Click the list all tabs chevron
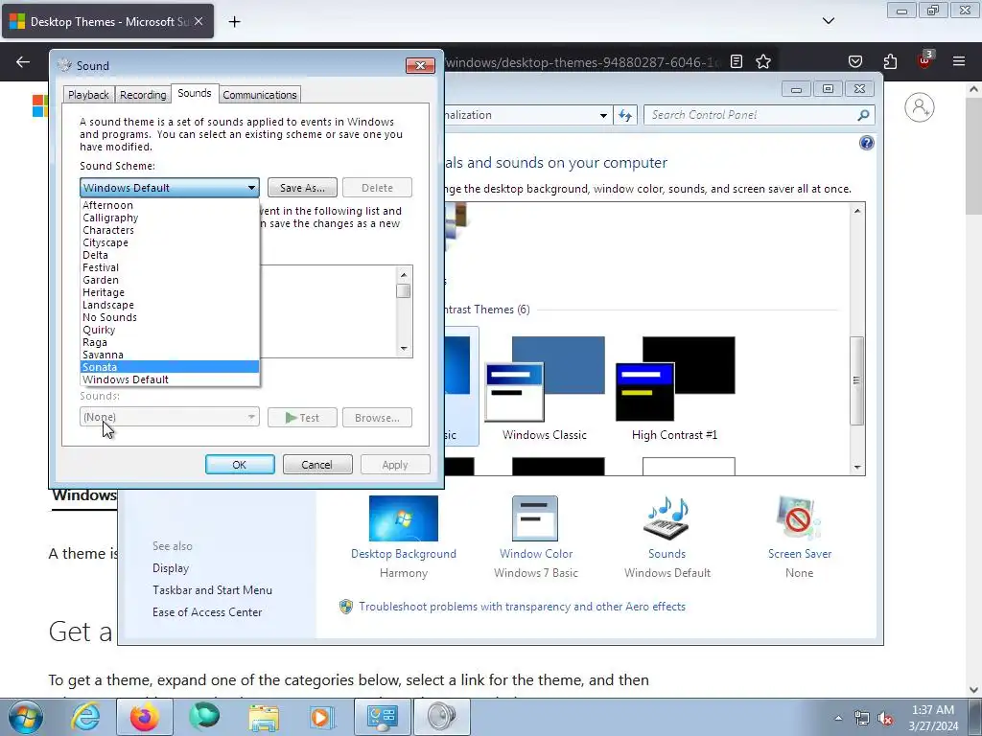 click(828, 21)
